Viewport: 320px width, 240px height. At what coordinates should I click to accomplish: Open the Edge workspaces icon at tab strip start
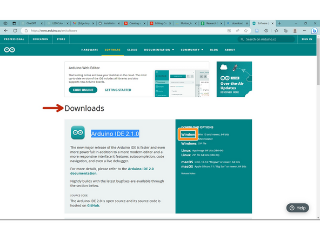pyautogui.click(x=5, y=23)
